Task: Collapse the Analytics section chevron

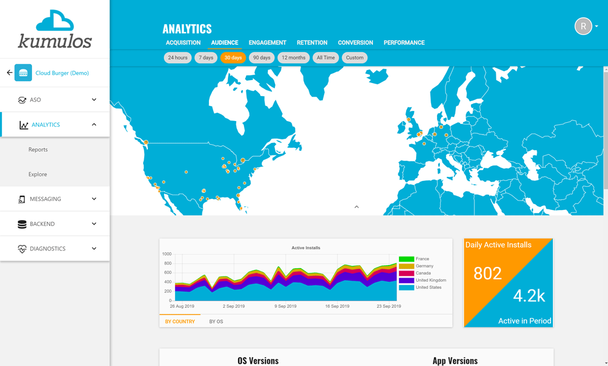Action: coord(94,125)
